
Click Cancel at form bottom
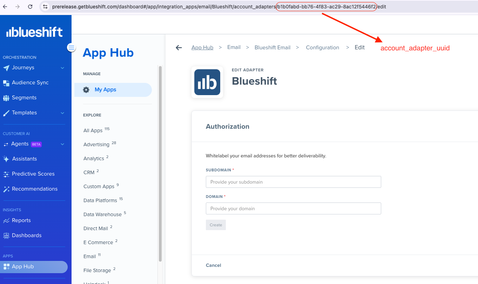pyautogui.click(x=214, y=265)
